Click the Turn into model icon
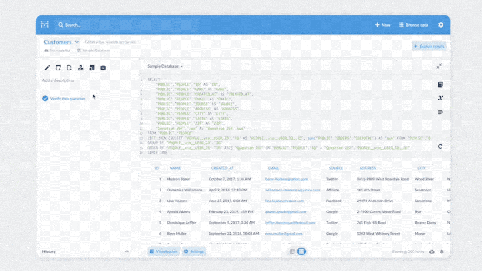 pos(80,68)
